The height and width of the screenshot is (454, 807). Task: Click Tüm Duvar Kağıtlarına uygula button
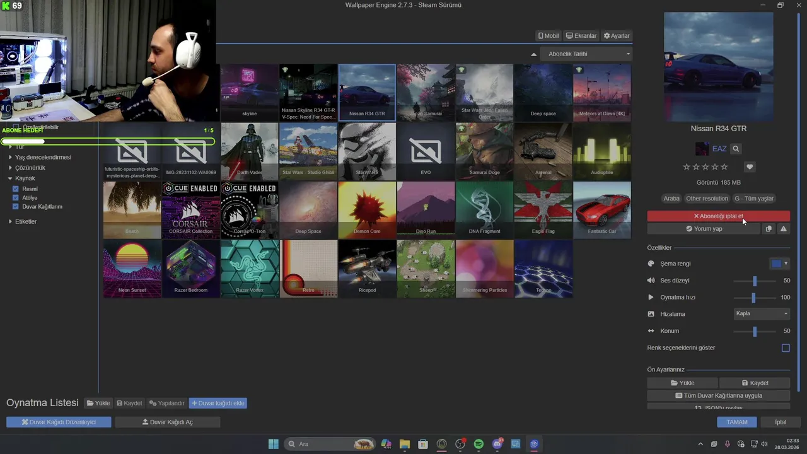pos(718,395)
